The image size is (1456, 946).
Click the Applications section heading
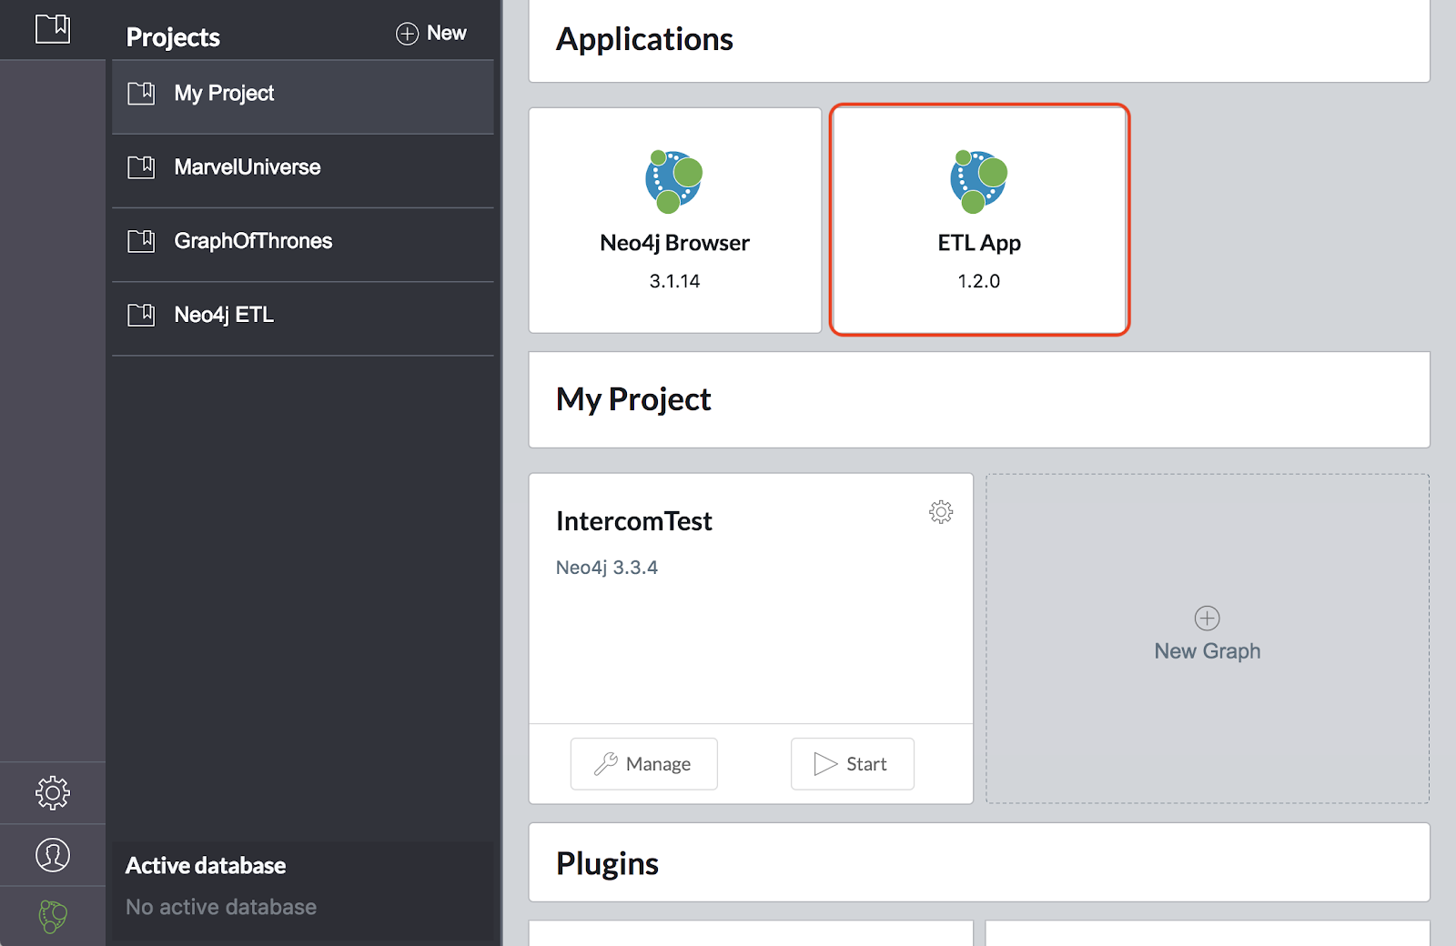click(x=644, y=39)
